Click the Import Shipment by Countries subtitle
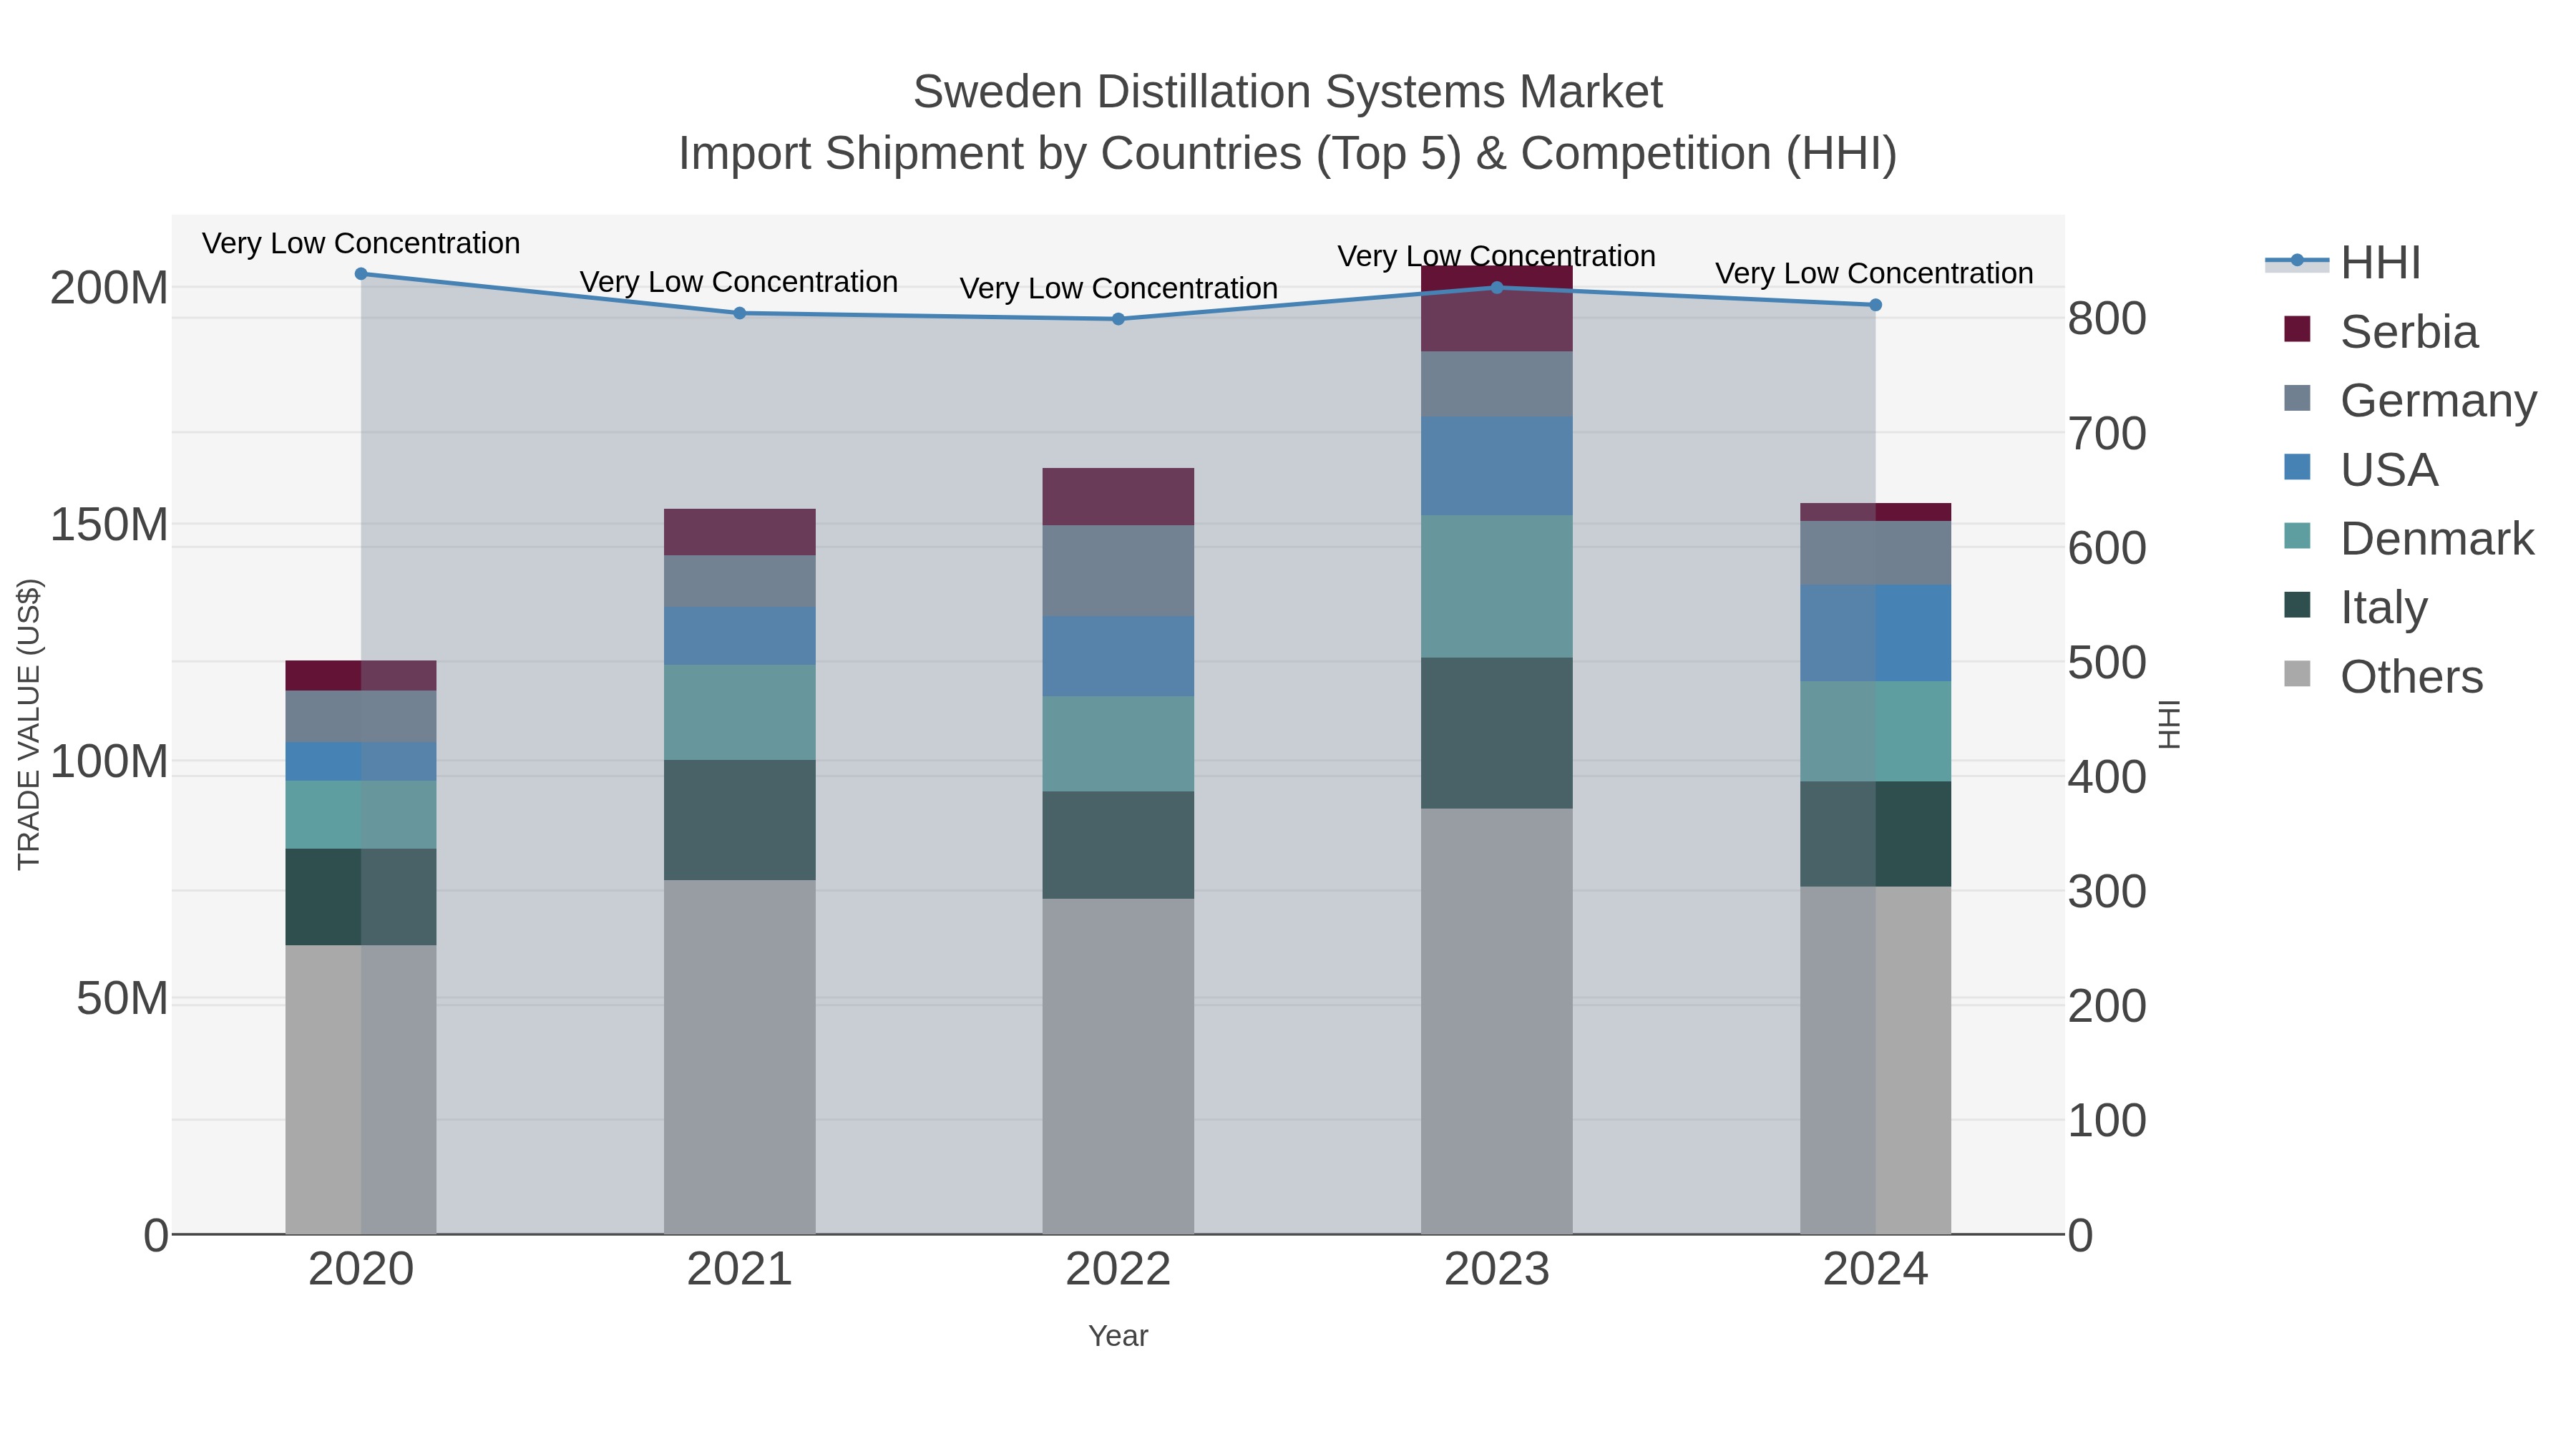 point(1288,154)
